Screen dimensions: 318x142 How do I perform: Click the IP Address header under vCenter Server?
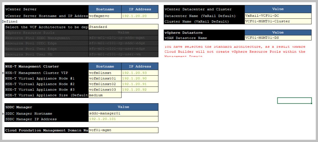click(x=140, y=9)
